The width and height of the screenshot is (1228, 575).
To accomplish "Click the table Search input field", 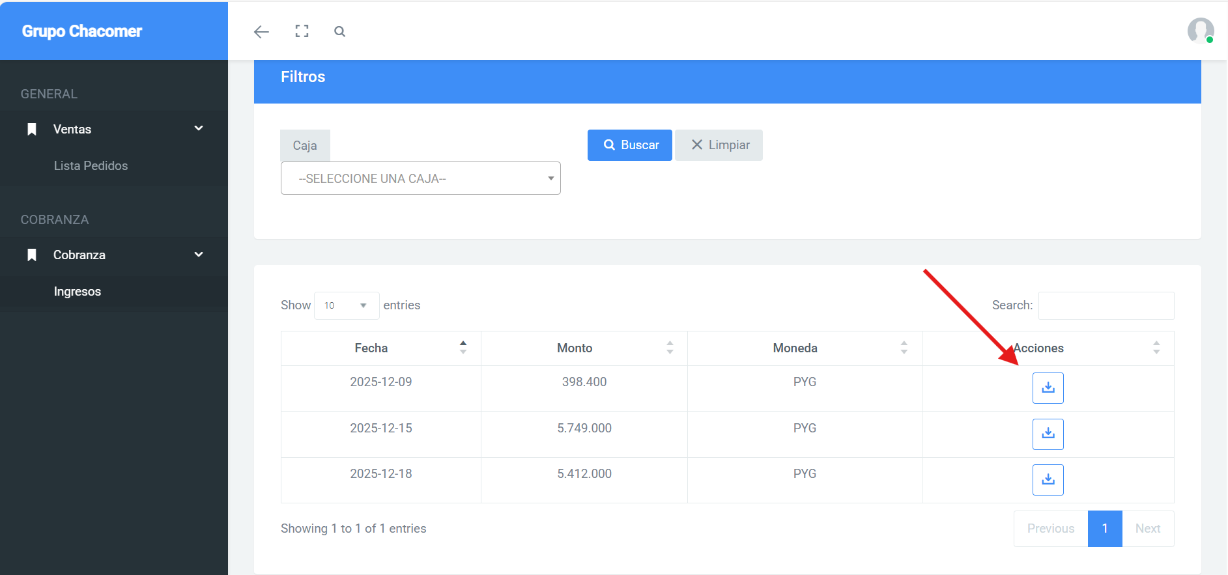I will point(1106,305).
